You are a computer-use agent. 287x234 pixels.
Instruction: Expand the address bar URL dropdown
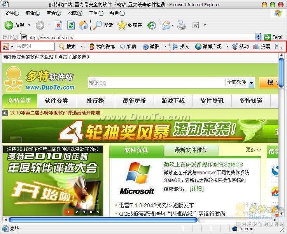[x=258, y=37]
